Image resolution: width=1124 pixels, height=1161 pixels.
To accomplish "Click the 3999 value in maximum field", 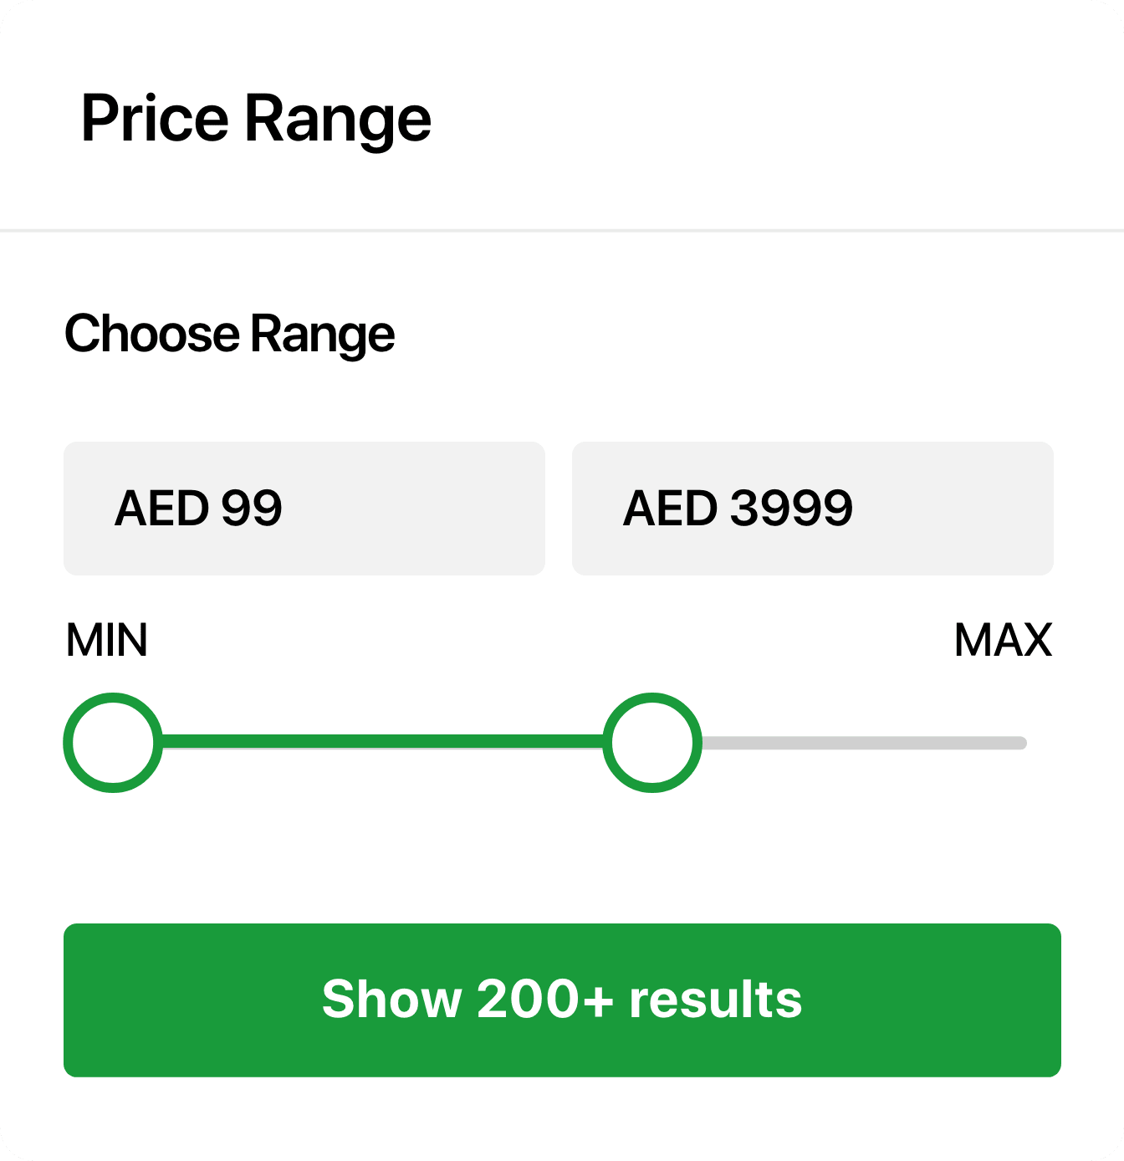I will pyautogui.click(x=791, y=509).
